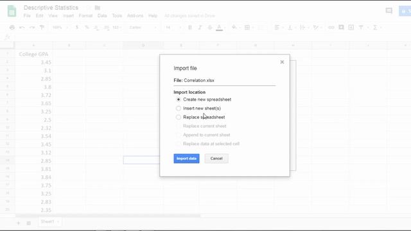
Task: Open the Vertical align dropdown
Action: click(x=292, y=27)
